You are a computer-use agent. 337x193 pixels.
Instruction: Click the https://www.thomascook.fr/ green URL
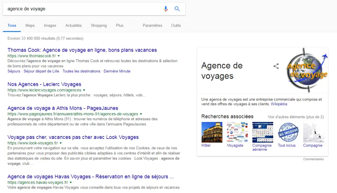(x=32, y=56)
